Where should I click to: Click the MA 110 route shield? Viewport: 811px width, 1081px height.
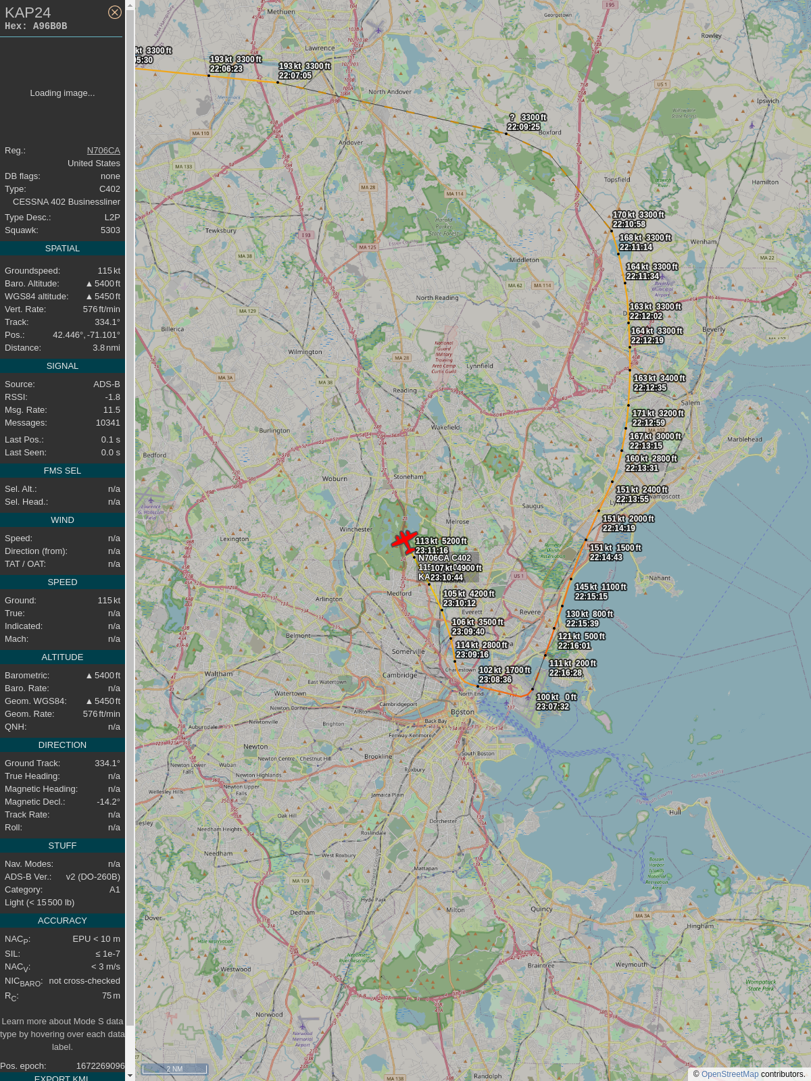[x=201, y=133]
